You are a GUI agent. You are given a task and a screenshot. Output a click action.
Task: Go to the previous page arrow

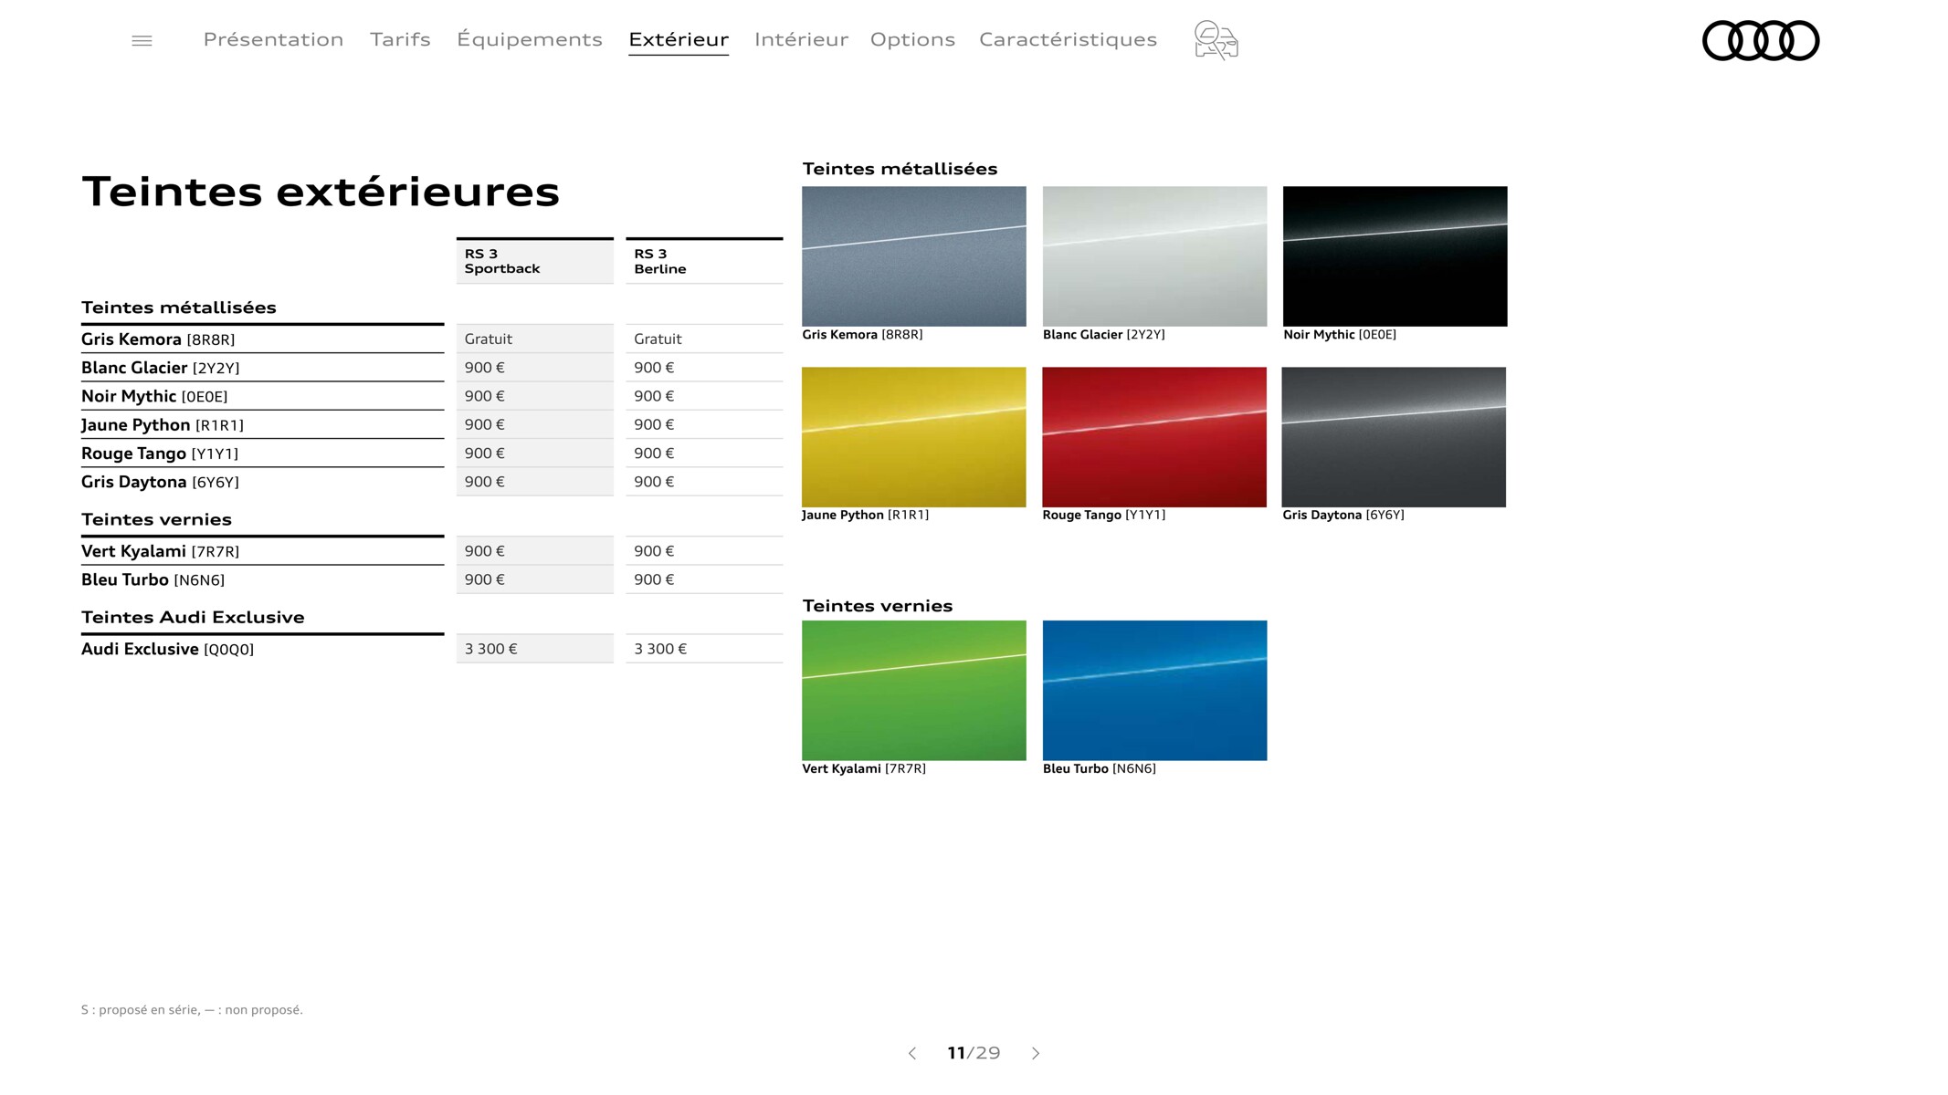tap(911, 1053)
